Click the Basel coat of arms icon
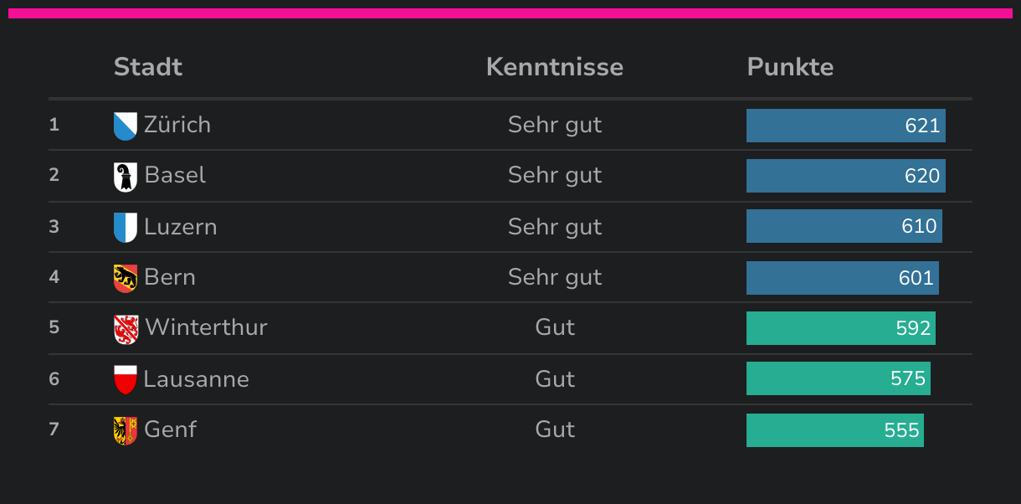This screenshot has height=504, width=1021. pos(125,176)
